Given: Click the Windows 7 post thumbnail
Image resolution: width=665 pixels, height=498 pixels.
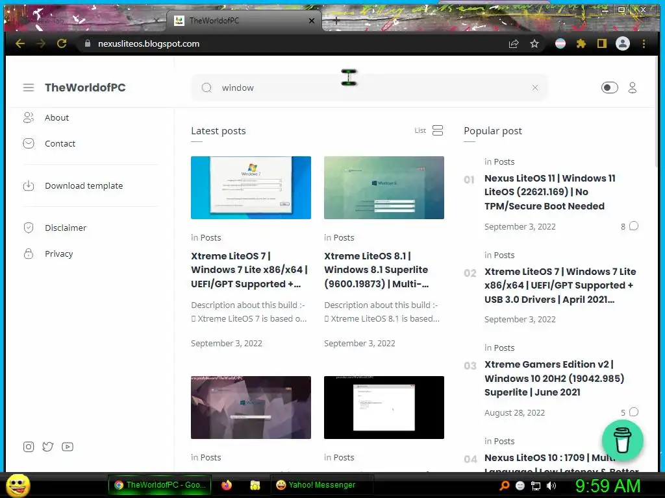Looking at the screenshot, I should click(251, 187).
